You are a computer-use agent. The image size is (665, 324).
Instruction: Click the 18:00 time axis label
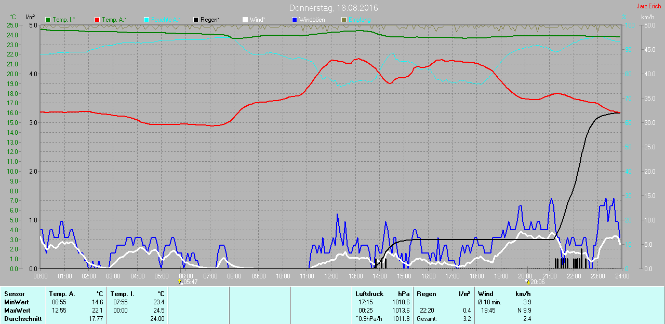coord(477,276)
